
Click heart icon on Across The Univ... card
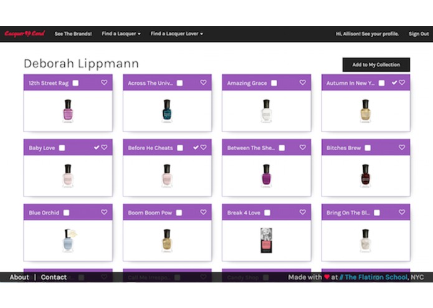click(x=203, y=82)
